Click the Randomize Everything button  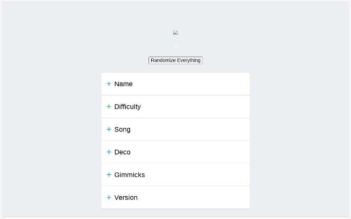[x=175, y=60]
